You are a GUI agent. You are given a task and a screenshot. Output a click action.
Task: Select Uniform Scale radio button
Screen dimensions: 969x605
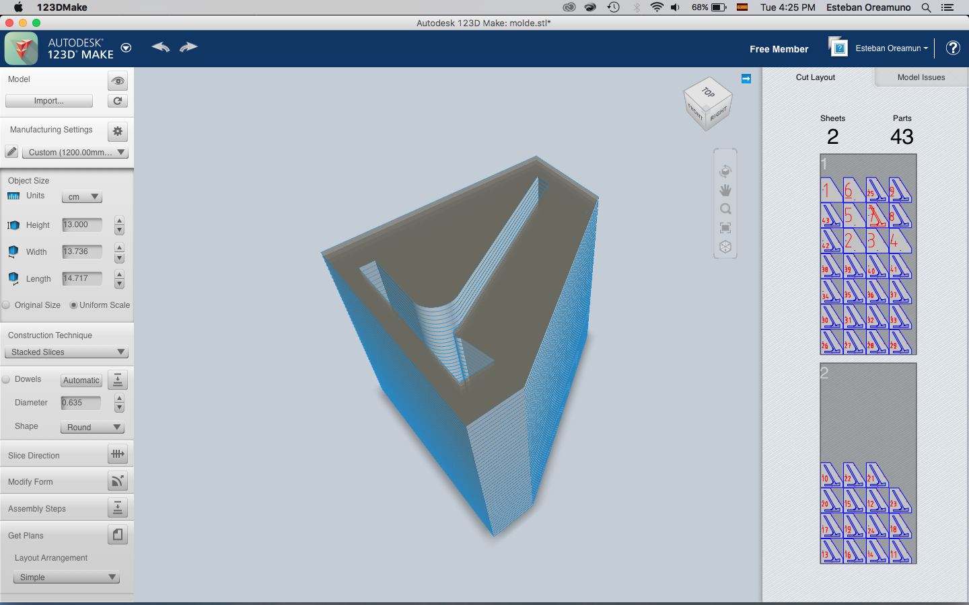coord(73,305)
